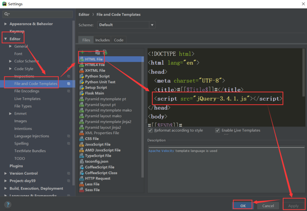Expand the Emmet settings node
The height and width of the screenshot is (211, 307).
[x=11, y=114]
